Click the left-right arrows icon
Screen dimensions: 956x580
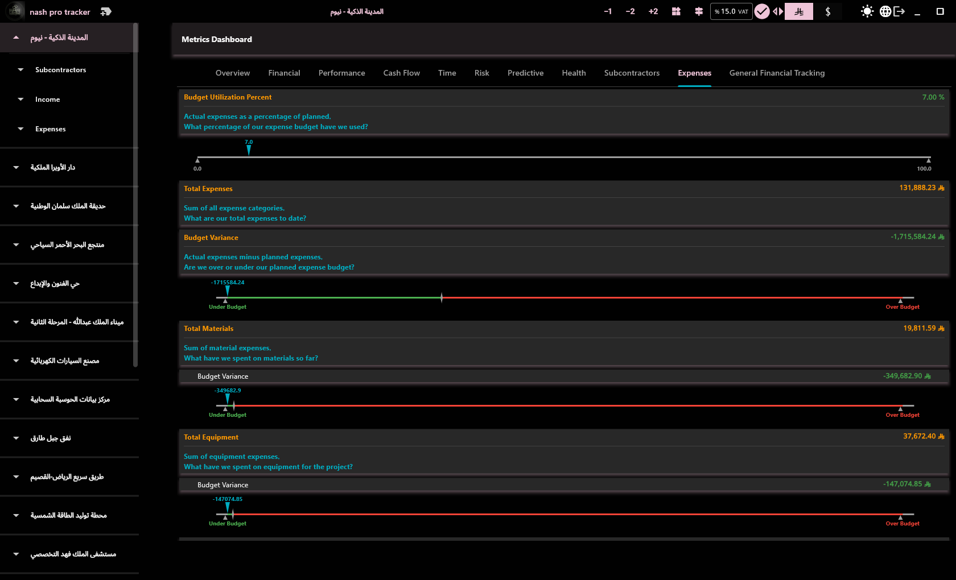point(778,11)
